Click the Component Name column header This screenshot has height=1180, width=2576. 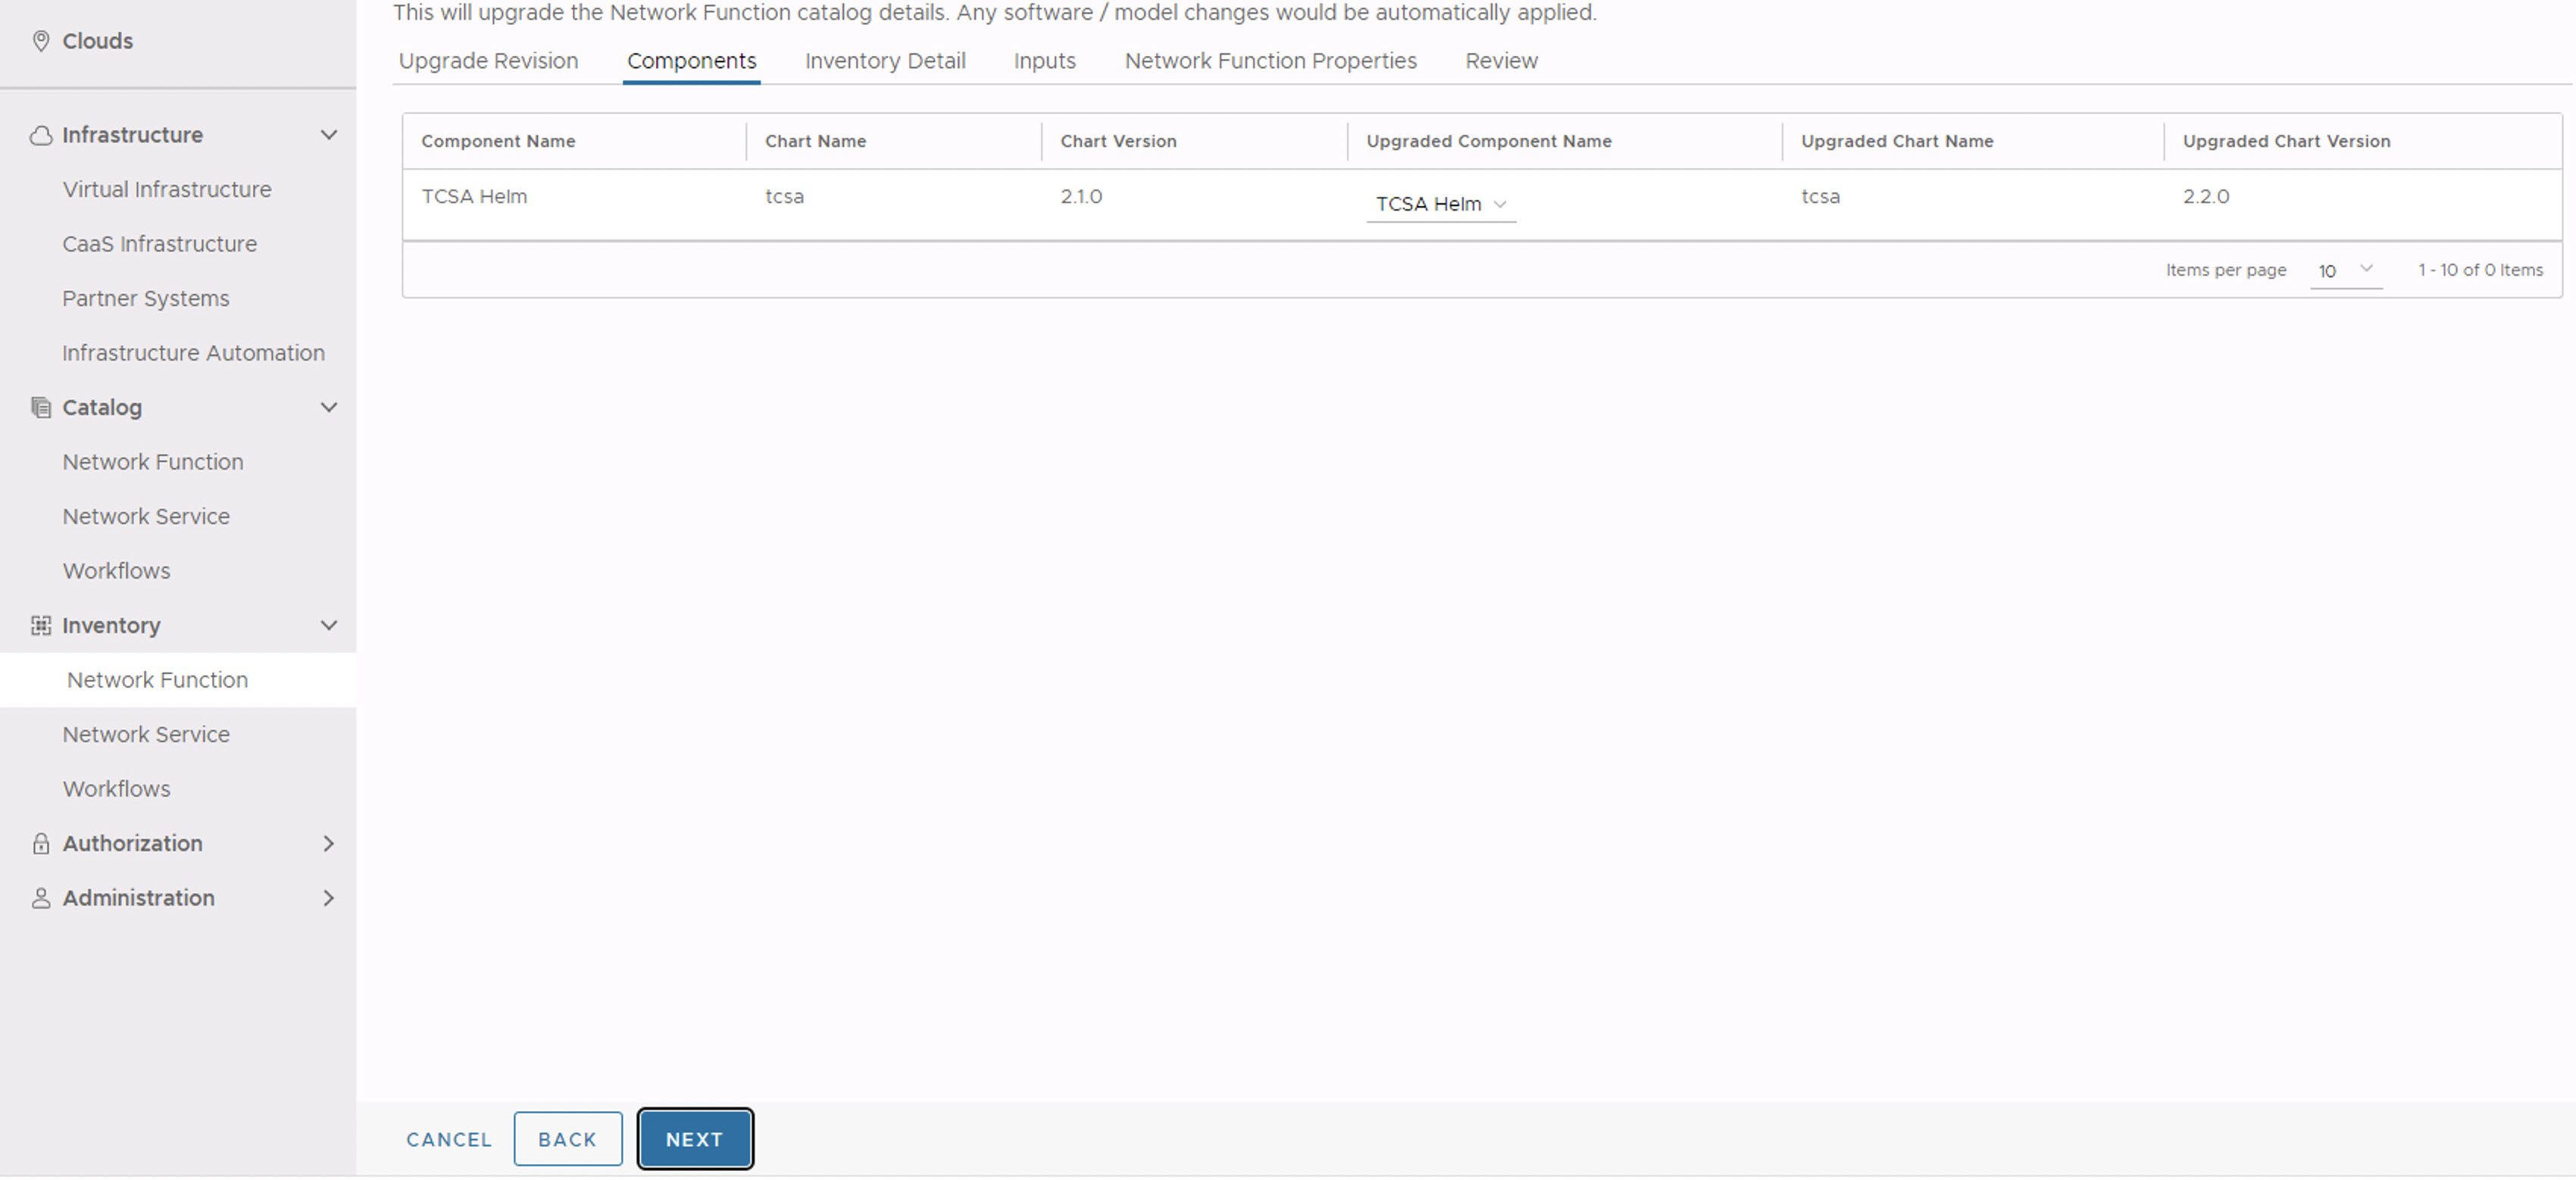click(499, 142)
